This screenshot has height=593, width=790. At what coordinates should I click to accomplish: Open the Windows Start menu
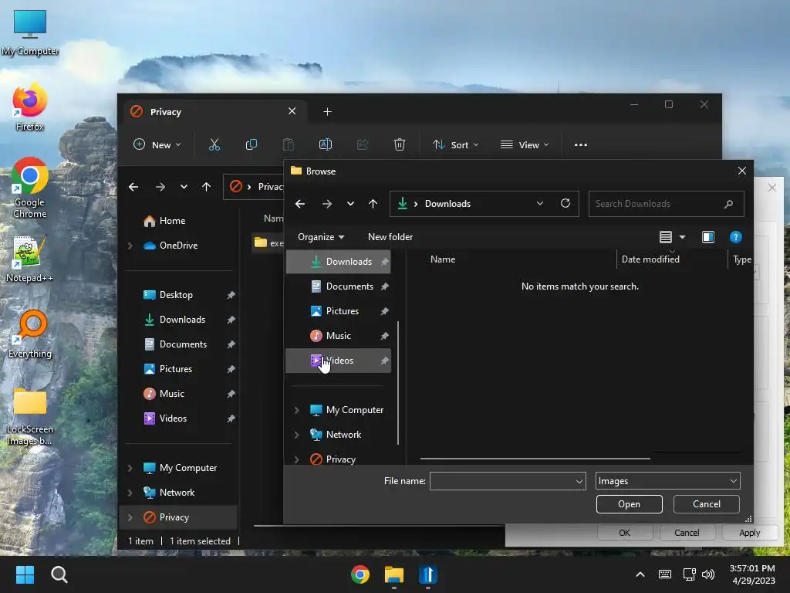click(x=25, y=574)
